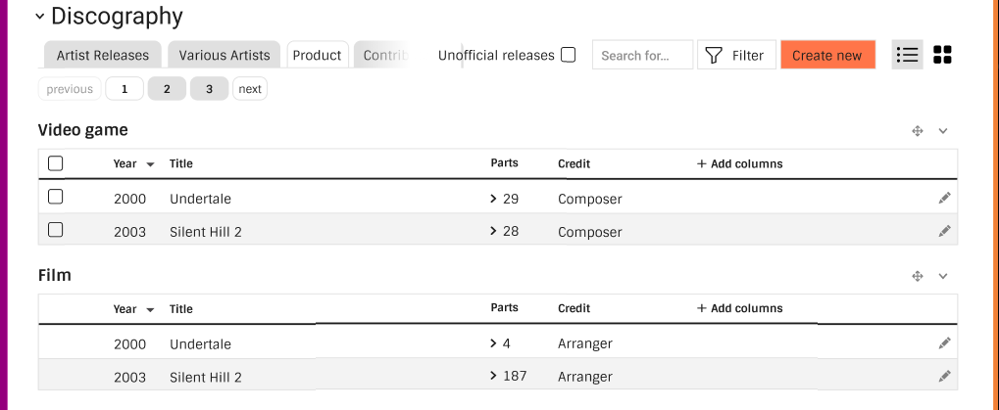Click move handle icon for Film section
999x410 pixels.
click(x=918, y=276)
